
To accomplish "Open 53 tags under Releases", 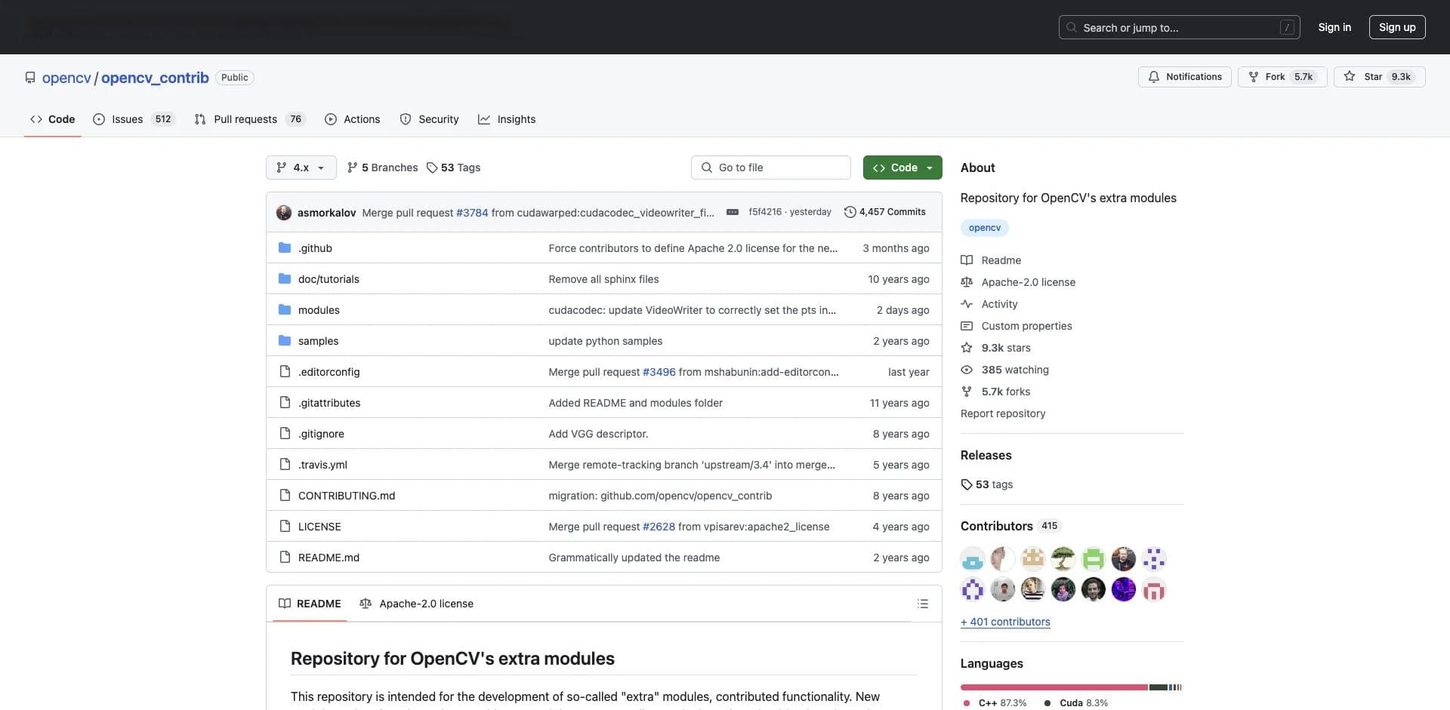I will [x=987, y=484].
